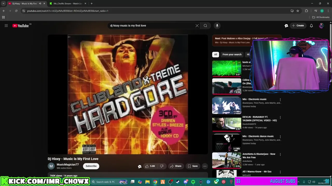Viewport: 332px width, 186px height.
Task: Open YouTube notifications bell
Action: pos(312,26)
